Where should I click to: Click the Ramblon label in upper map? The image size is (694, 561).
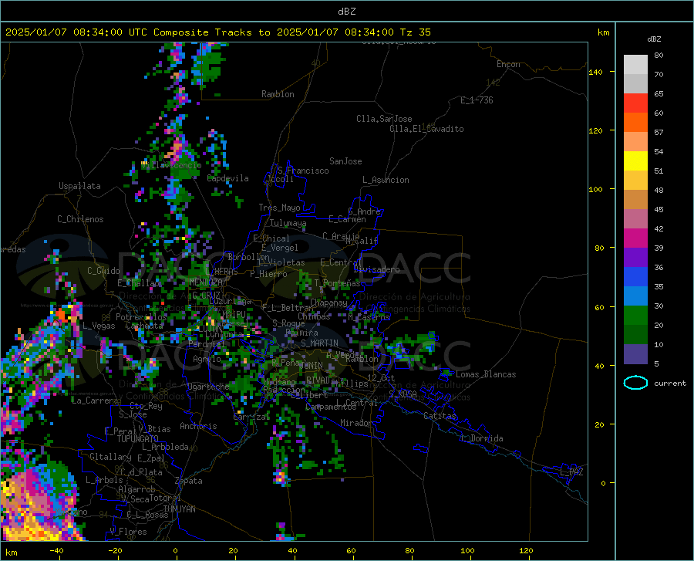(x=278, y=94)
